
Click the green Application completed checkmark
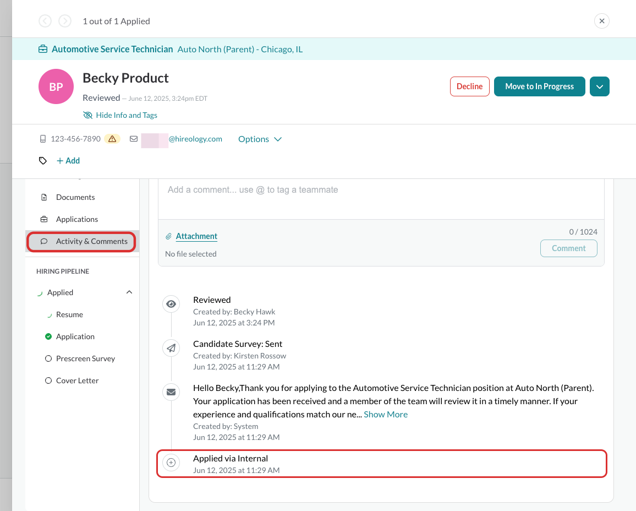[48, 336]
